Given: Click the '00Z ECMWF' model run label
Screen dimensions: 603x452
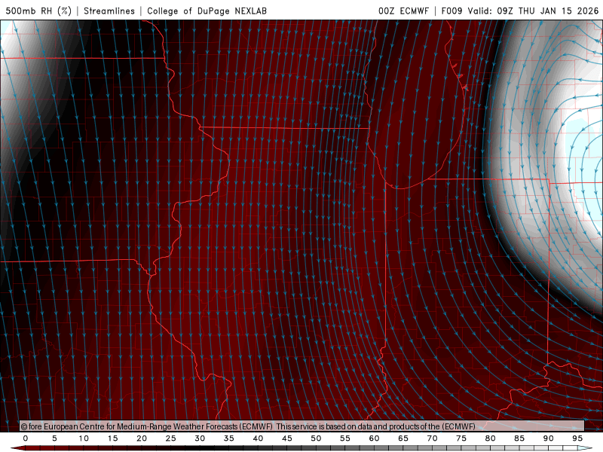Looking at the screenshot, I should coord(403,11).
